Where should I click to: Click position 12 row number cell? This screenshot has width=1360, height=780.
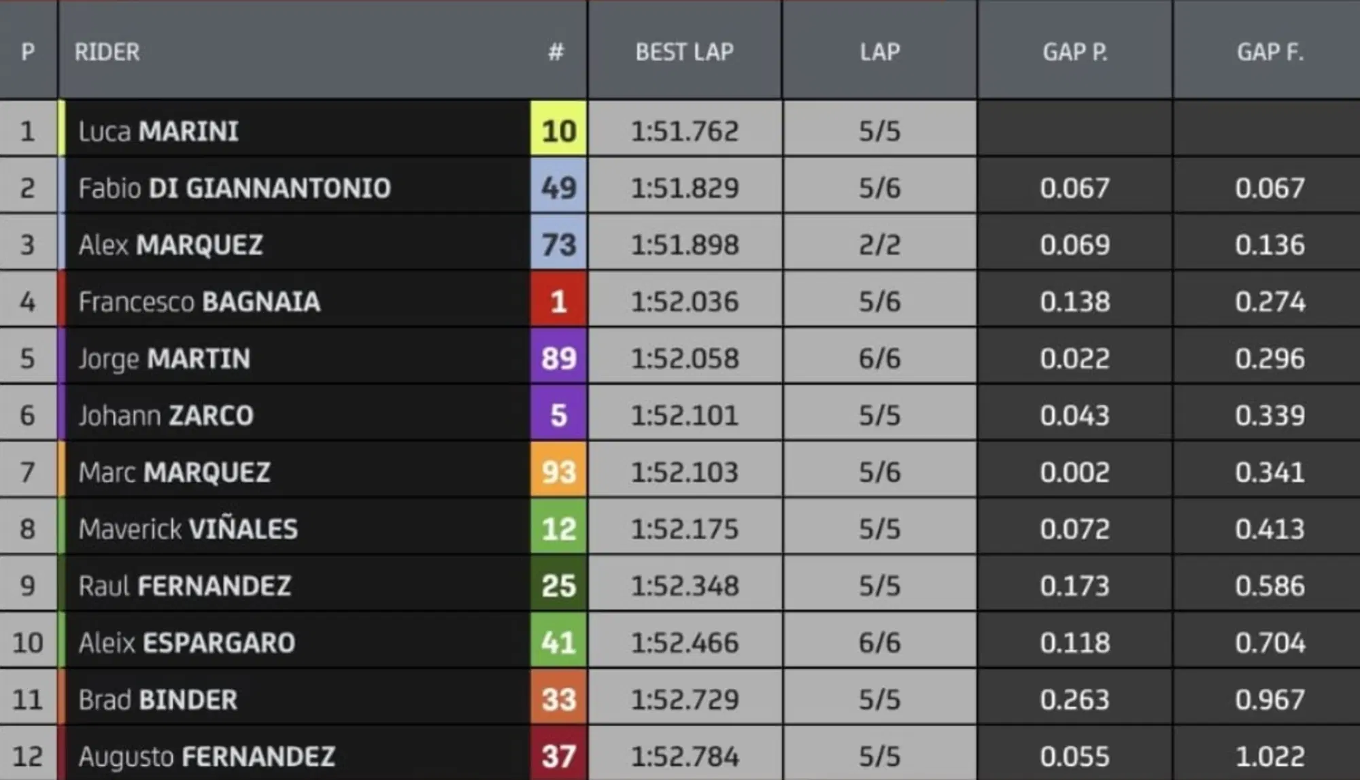(x=28, y=756)
